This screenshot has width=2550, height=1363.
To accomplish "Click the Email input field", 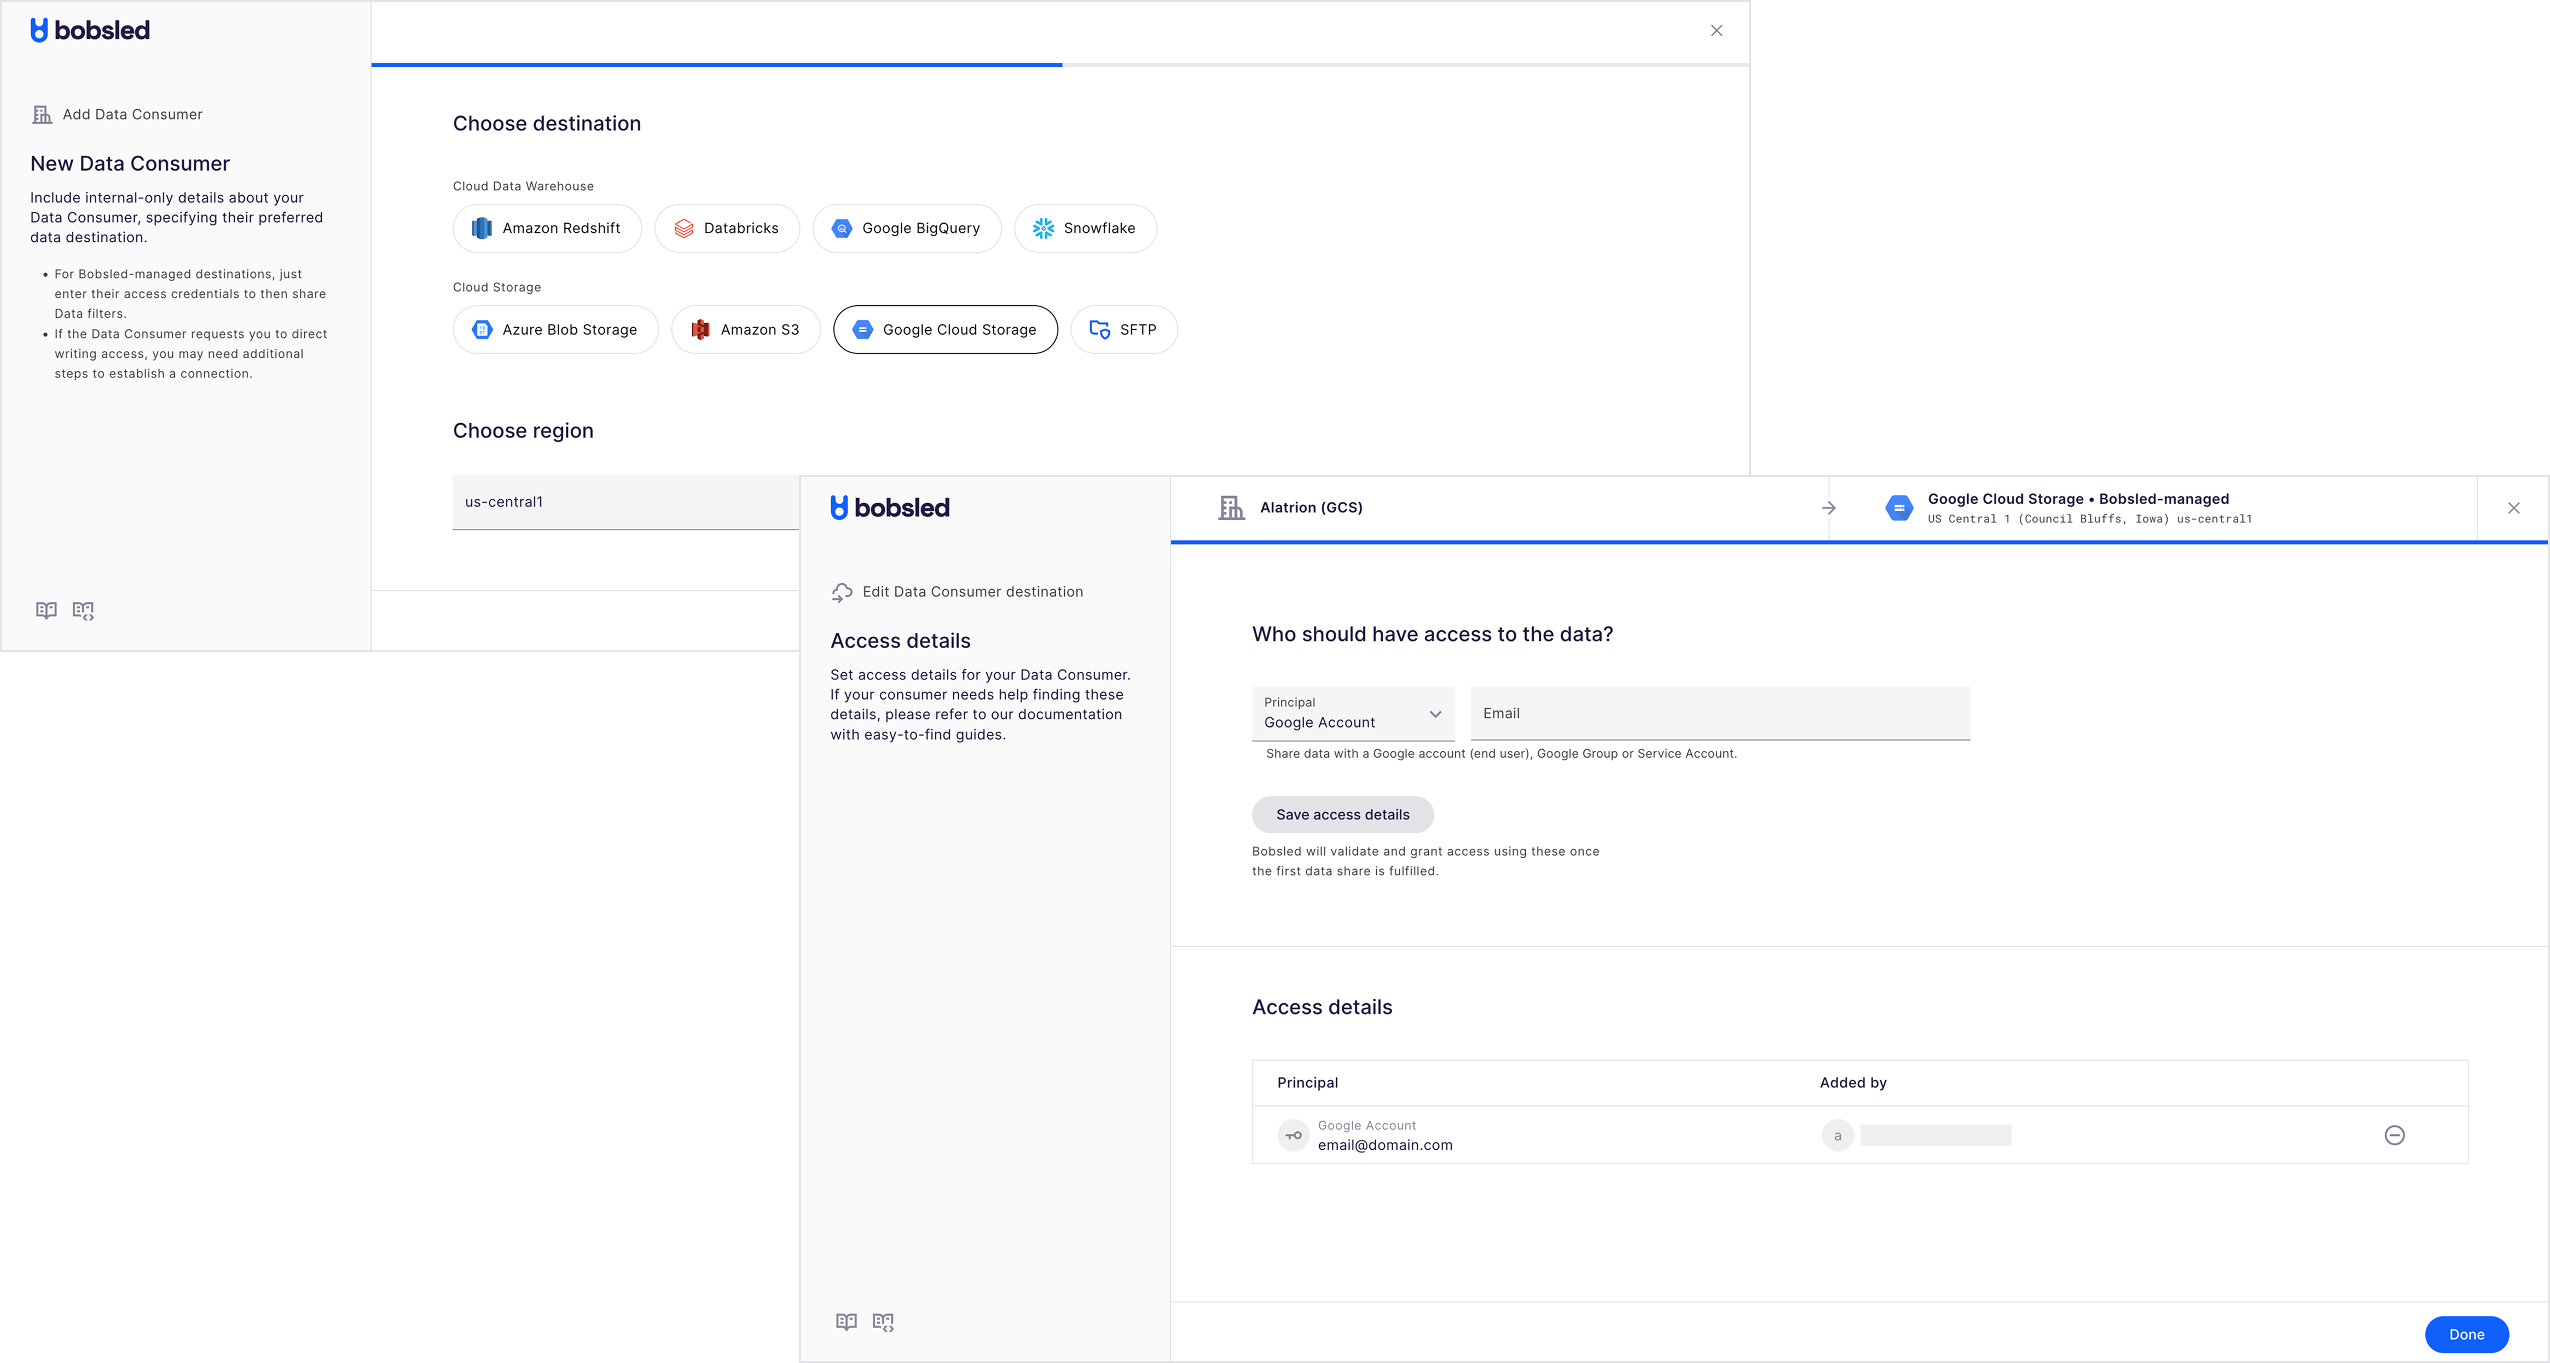I will click(1720, 713).
